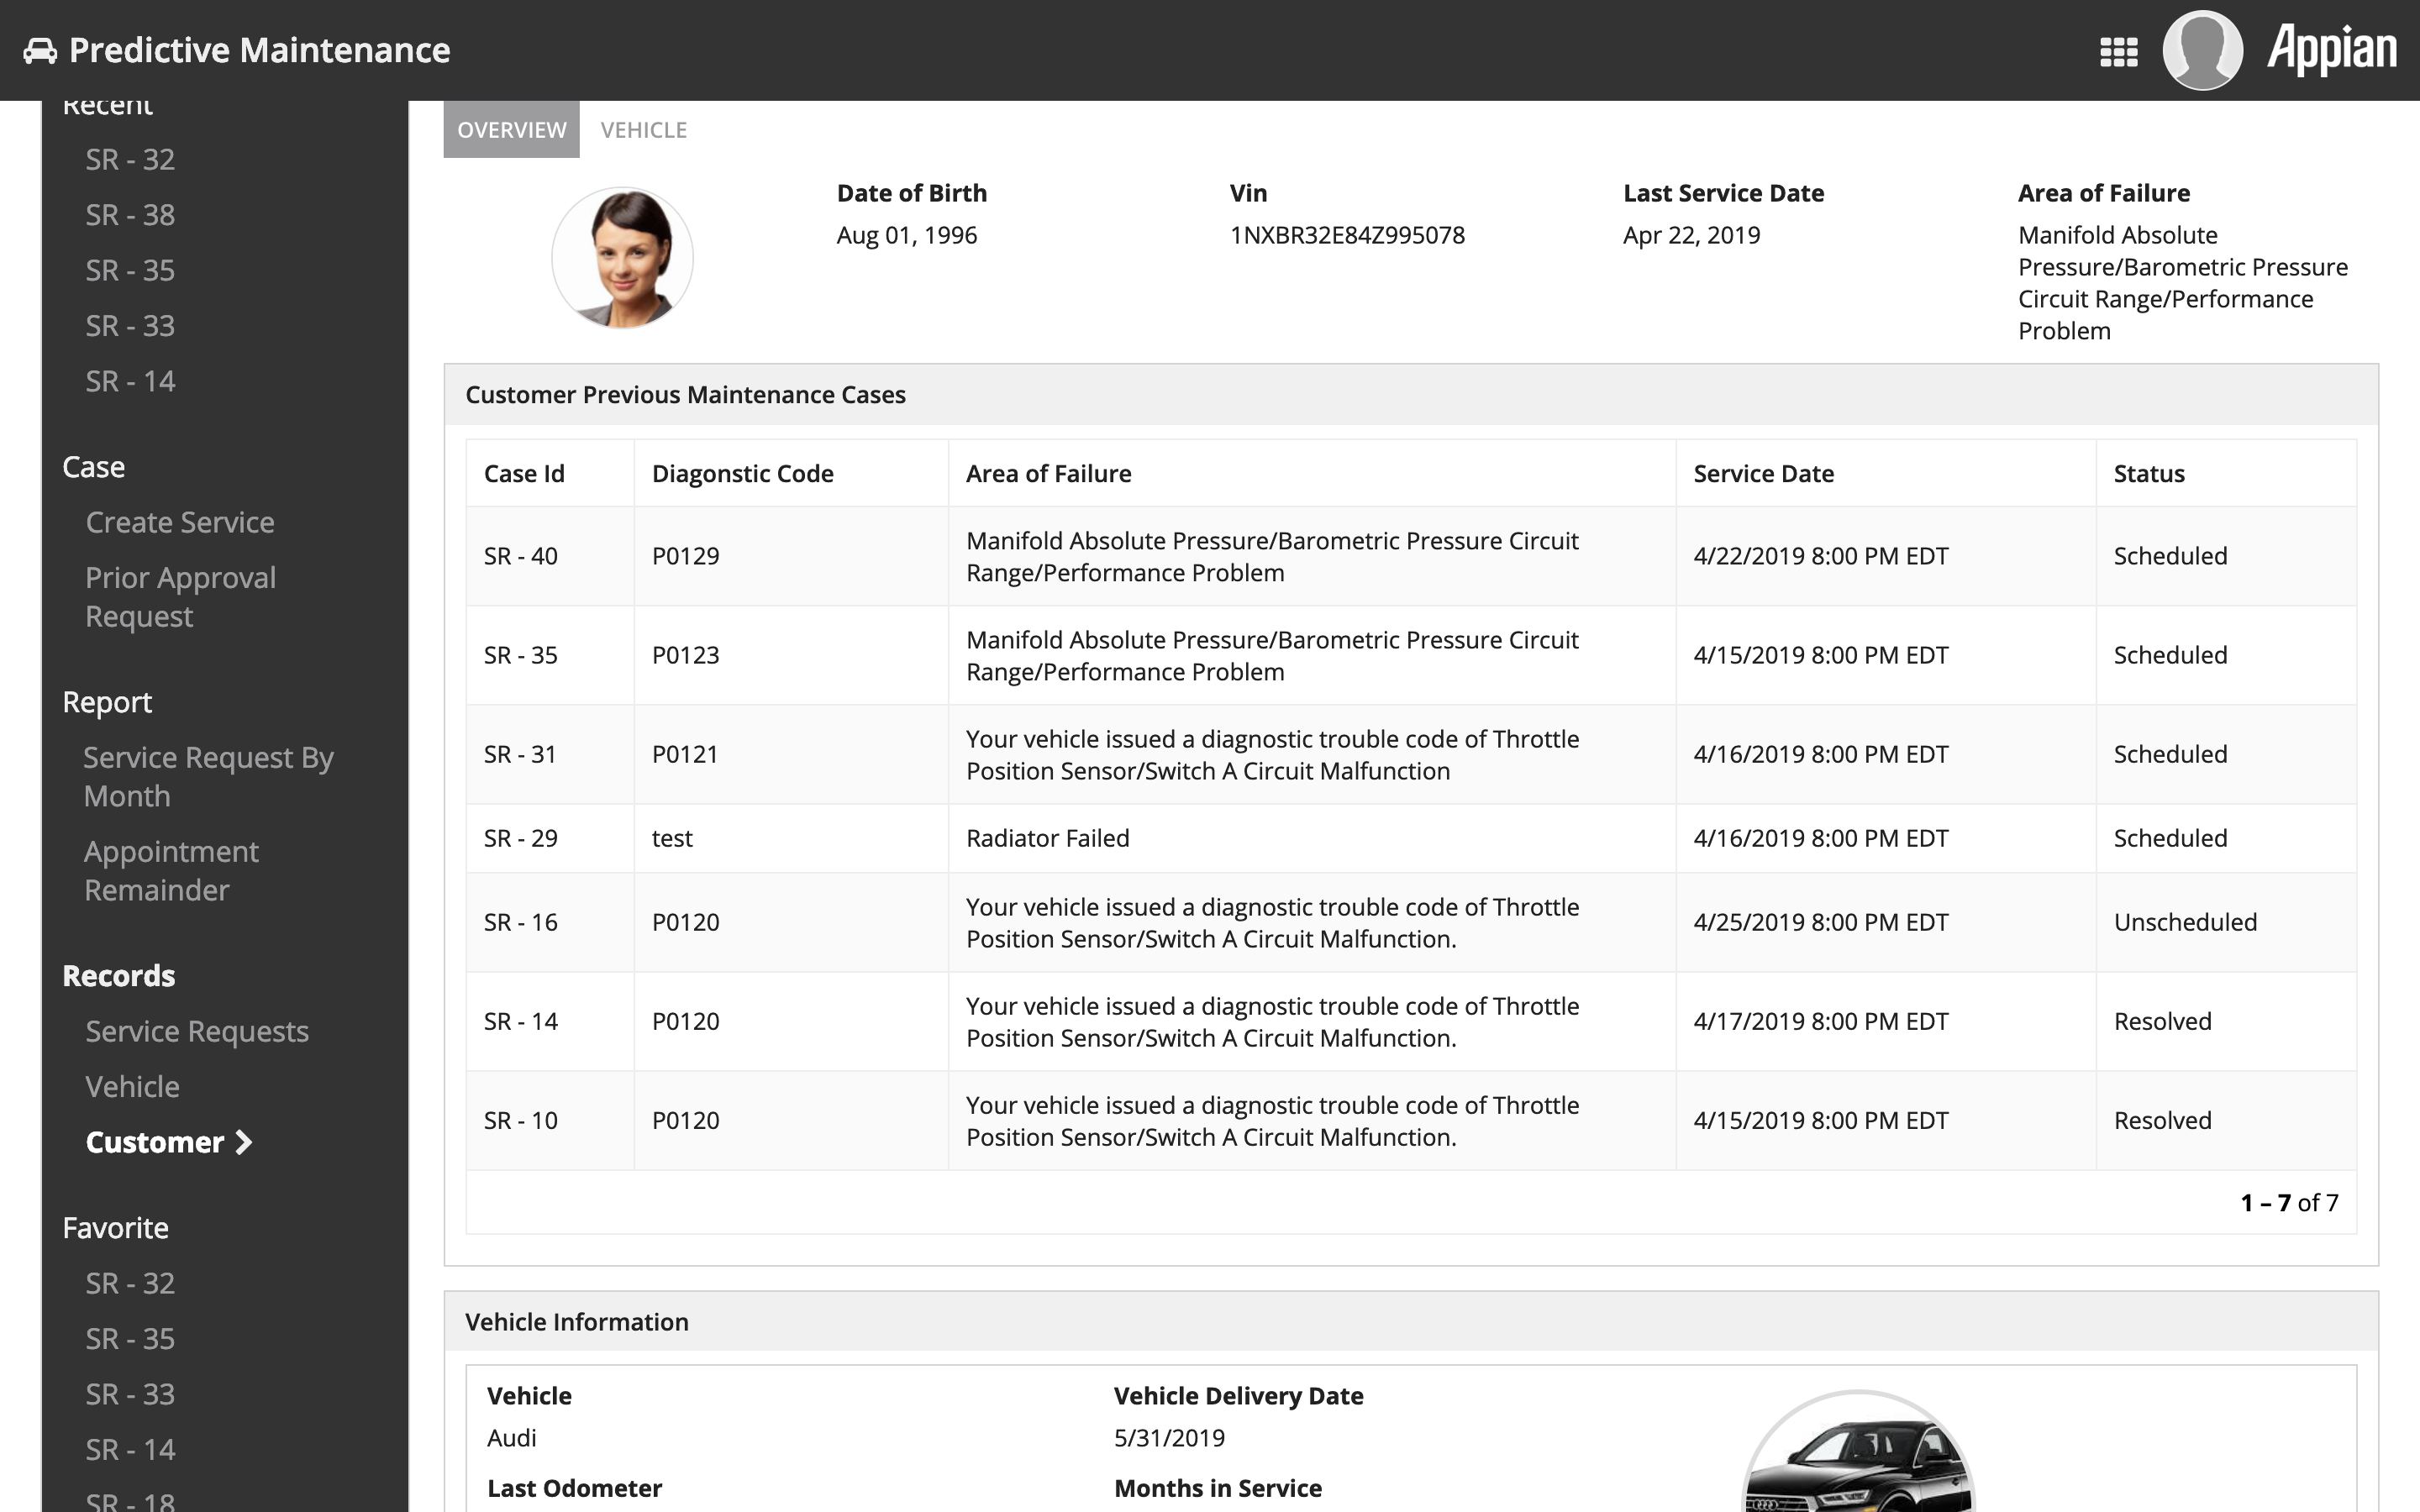This screenshot has width=2420, height=1512.
Task: Open Appointment Remainder report
Action: pyautogui.click(x=171, y=870)
